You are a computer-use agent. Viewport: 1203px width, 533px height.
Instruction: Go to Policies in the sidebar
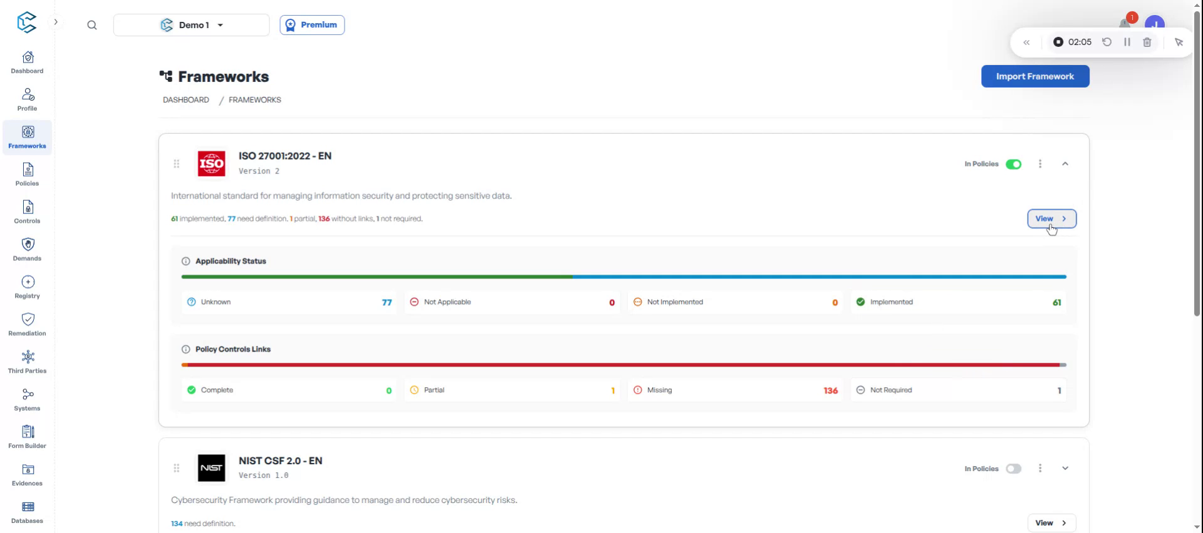[x=28, y=175]
